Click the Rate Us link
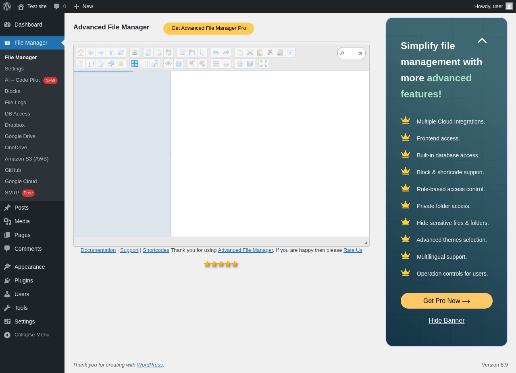516x373 pixels. click(353, 250)
